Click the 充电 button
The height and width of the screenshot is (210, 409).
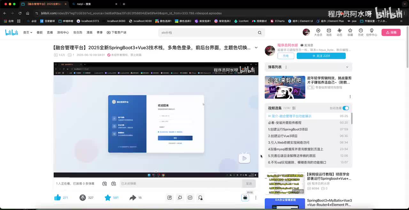(286, 56)
